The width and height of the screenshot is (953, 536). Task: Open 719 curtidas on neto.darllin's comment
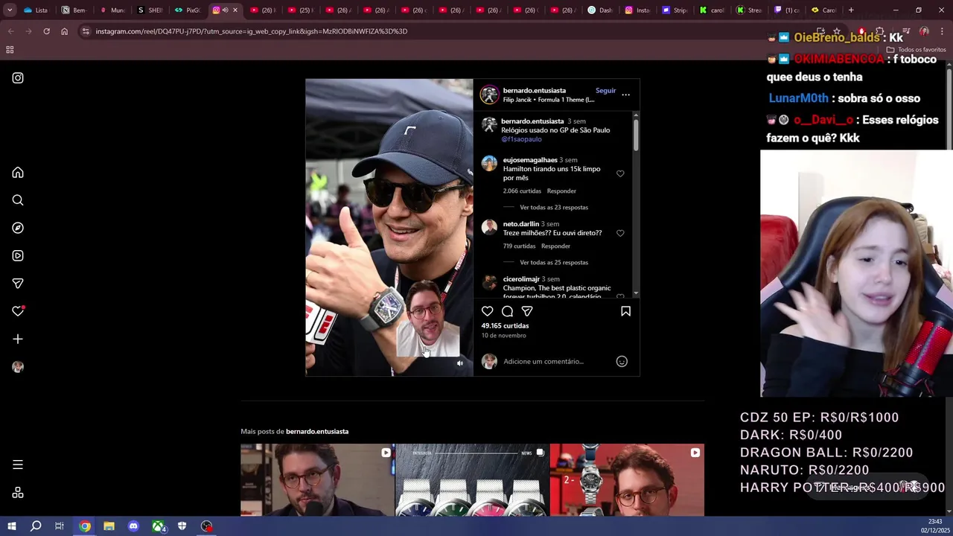[519, 246]
